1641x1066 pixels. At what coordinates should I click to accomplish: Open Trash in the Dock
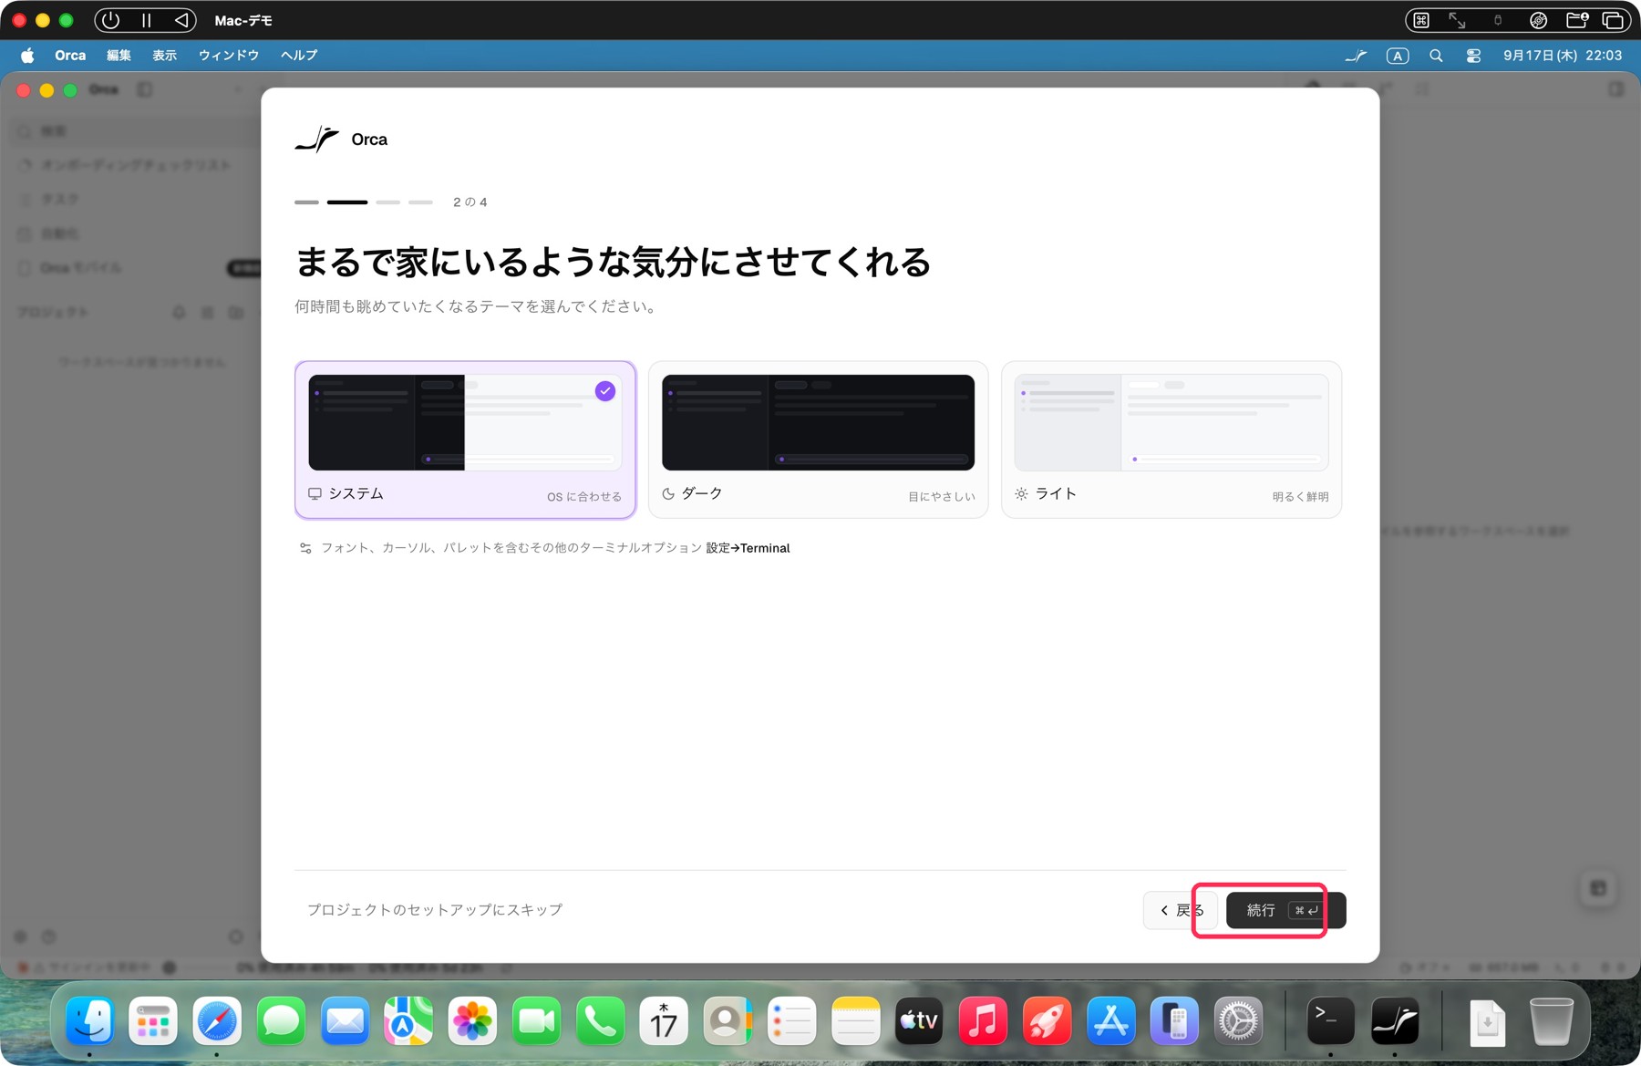[1551, 1020]
